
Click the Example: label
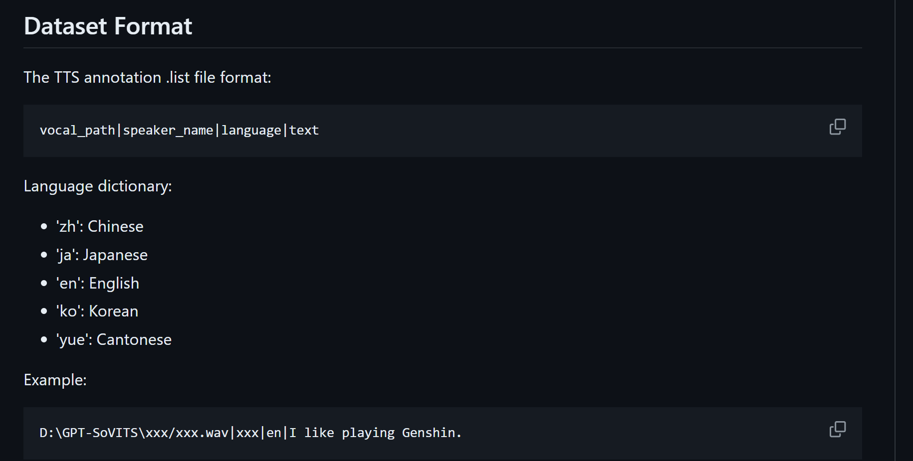click(55, 380)
